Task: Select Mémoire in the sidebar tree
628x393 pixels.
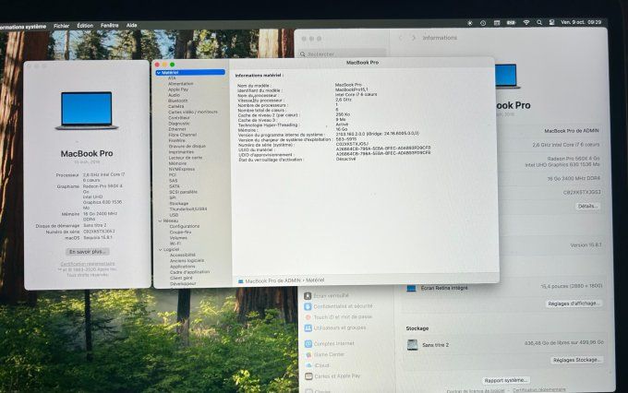Action: click(177, 163)
